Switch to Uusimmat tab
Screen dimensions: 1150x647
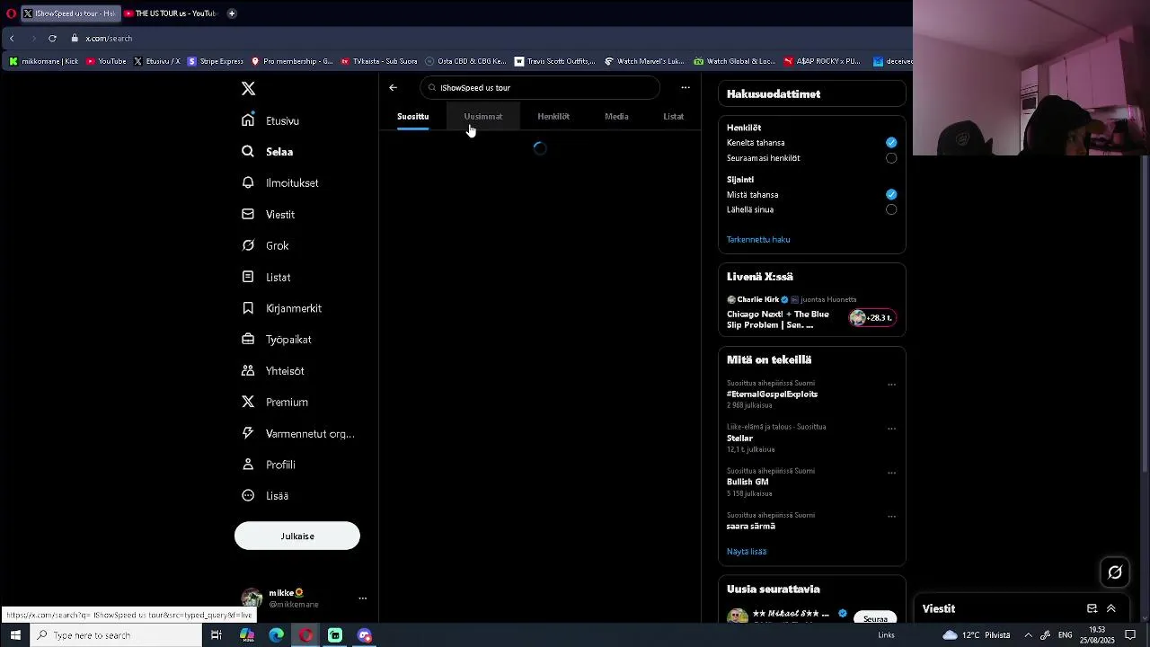[x=483, y=116]
